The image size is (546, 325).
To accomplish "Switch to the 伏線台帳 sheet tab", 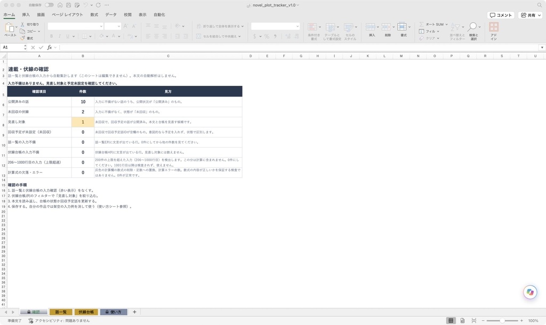I will (86, 312).
